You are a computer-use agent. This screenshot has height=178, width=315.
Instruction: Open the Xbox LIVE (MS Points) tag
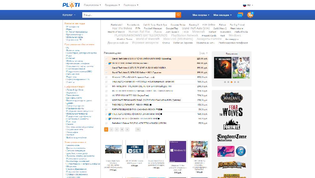(178, 39)
